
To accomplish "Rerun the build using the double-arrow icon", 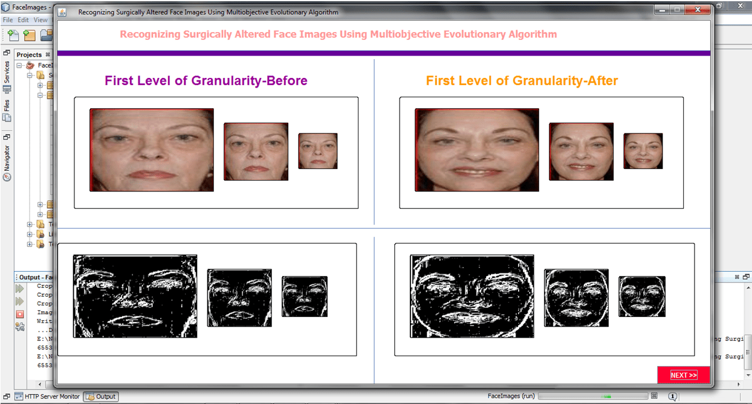I will tap(19, 288).
